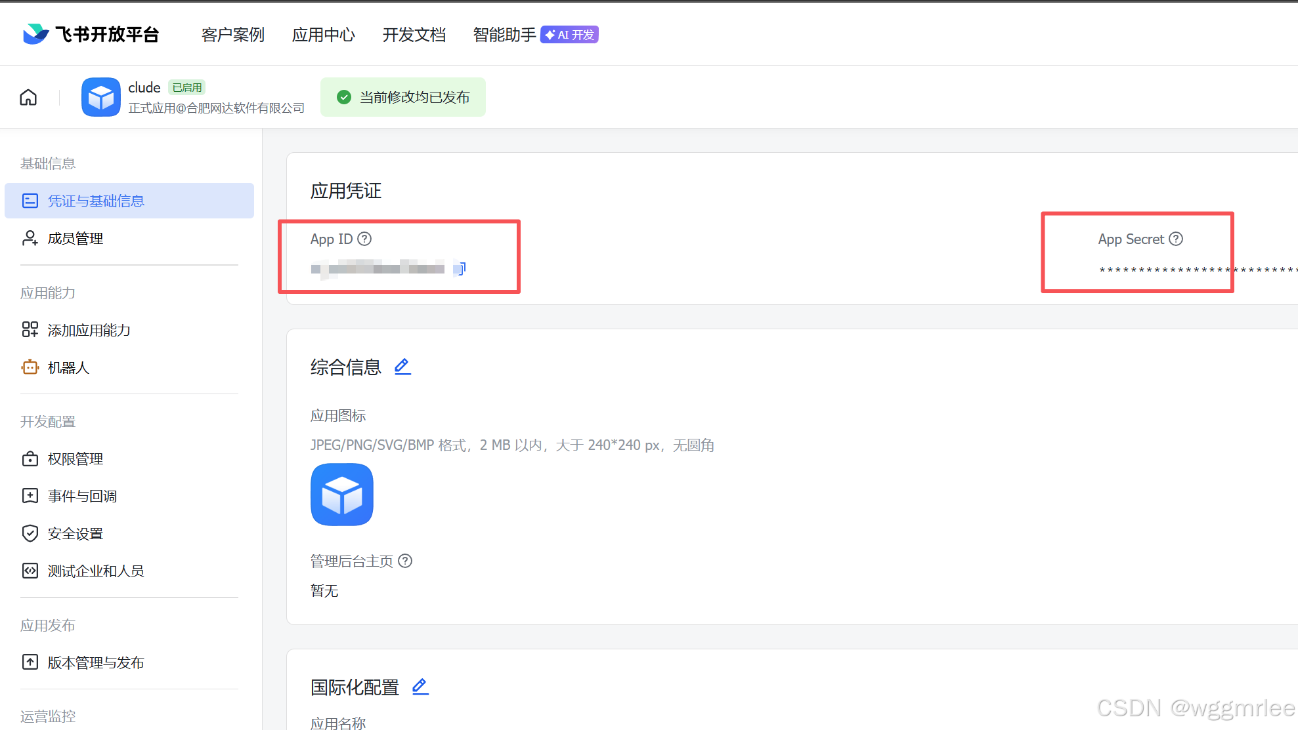Edit 国际化配置 with pencil icon

pos(420,687)
